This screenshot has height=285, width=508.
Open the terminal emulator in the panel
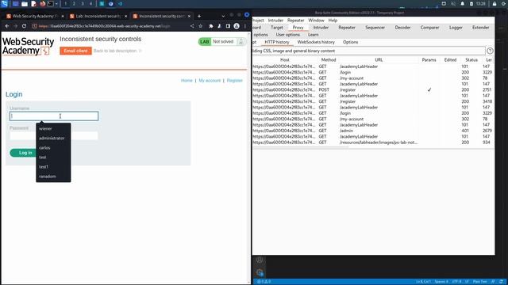tap(51, 4)
